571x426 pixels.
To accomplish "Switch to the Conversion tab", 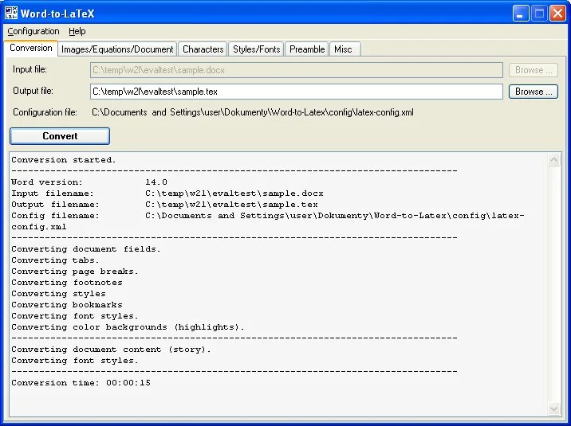I will pos(31,48).
